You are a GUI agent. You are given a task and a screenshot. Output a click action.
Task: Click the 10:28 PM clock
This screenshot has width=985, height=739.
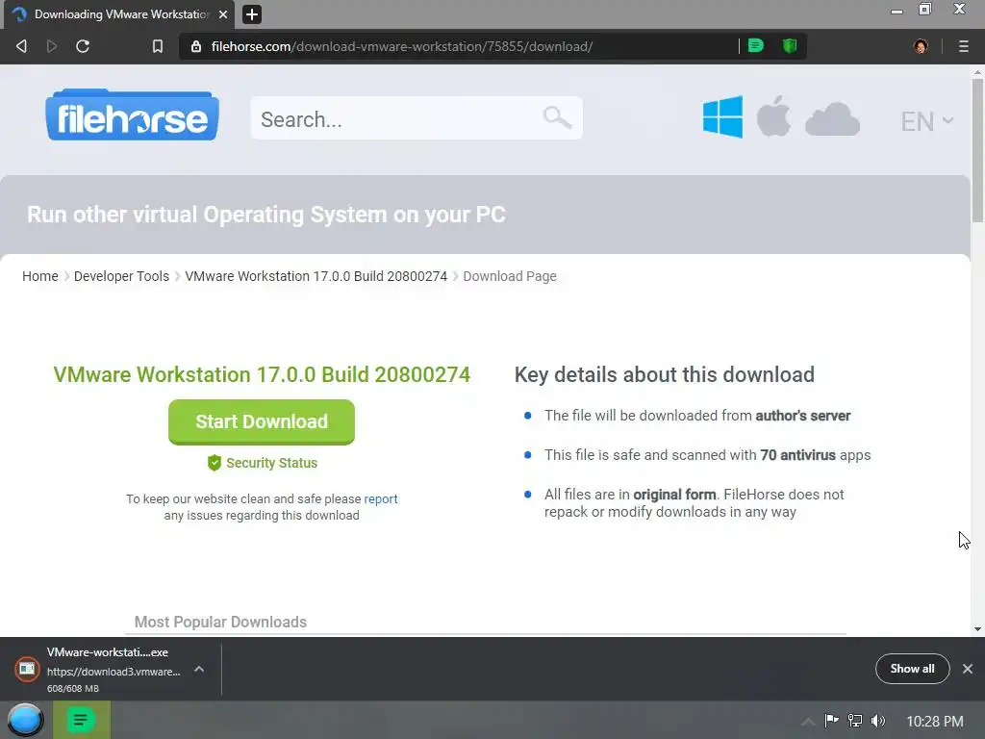(x=935, y=722)
